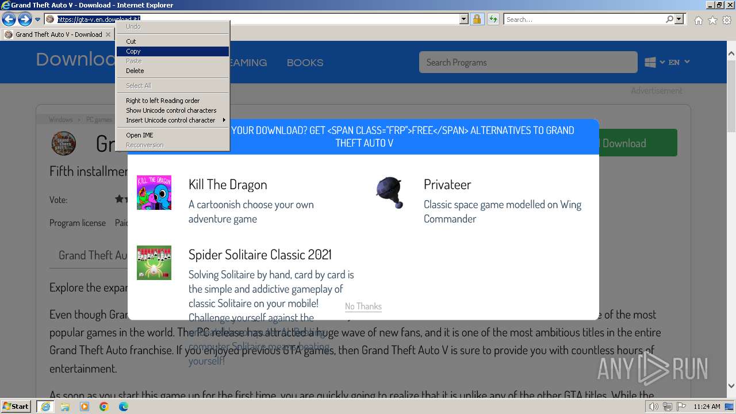Select Right to left Reading order
736x414 pixels.
[172, 101]
